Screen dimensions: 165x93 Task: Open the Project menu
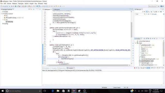click(x=31, y=4)
